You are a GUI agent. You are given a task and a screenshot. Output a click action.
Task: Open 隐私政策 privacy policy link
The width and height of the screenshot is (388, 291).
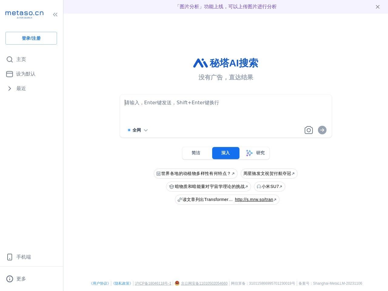[122, 283]
